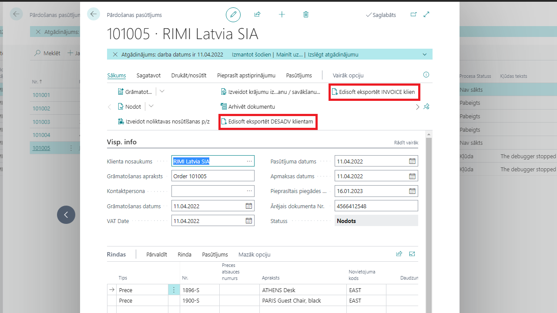Expand the notification bar chevron
The image size is (557, 313).
click(425, 55)
